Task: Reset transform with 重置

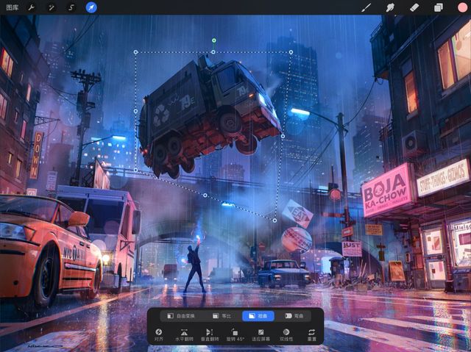Action: 312,335
